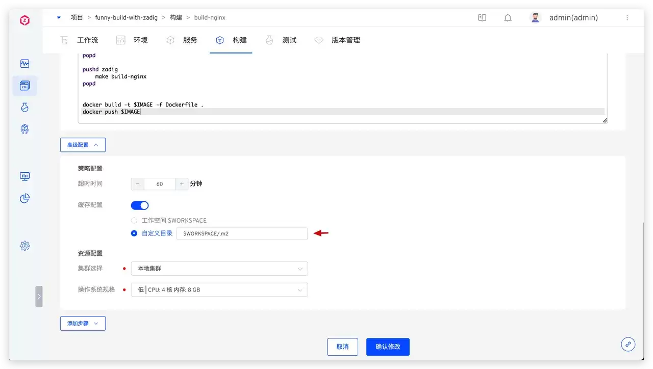Click the admin user avatar
This screenshot has width=653, height=369.
click(x=535, y=18)
